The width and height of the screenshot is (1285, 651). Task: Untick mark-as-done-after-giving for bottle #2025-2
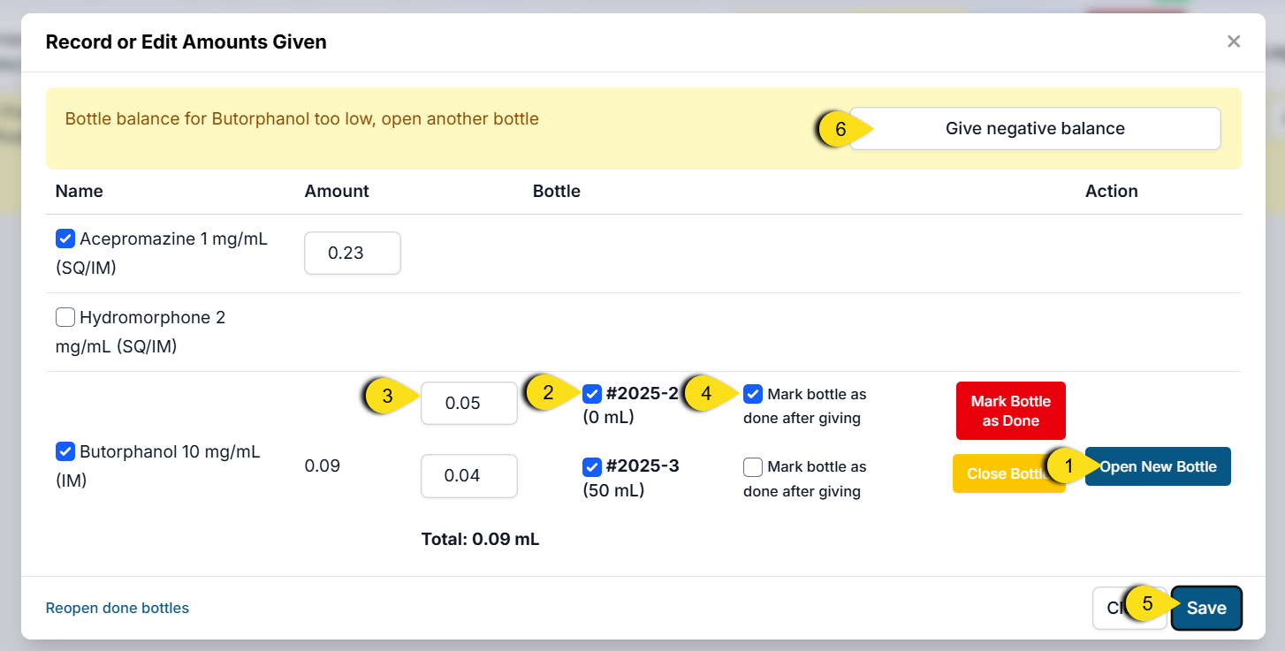pos(753,394)
